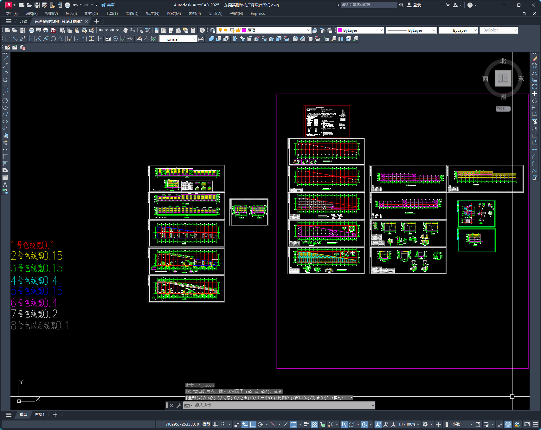This screenshot has width=541, height=430.
Task: Click the 模型 model space button in status bar
Action: coord(206,424)
